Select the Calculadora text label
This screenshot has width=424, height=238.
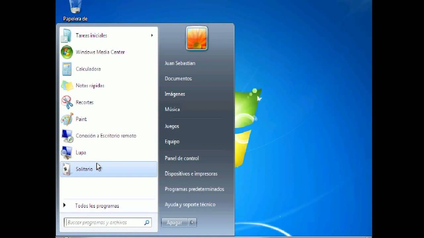pos(88,69)
